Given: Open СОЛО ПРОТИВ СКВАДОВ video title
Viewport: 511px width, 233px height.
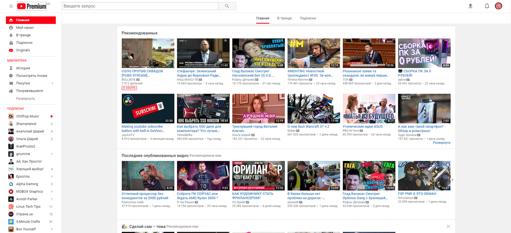Looking at the screenshot, I should [x=143, y=73].
